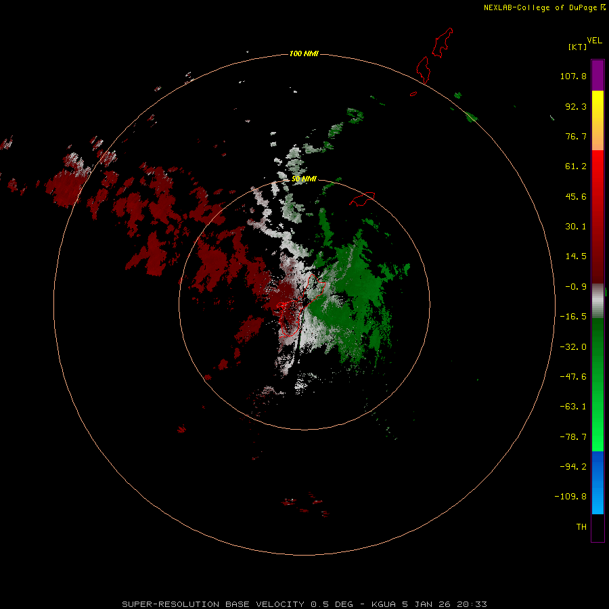Click the -16.5 velocity scale value
This screenshot has height=609, width=609.
point(573,317)
